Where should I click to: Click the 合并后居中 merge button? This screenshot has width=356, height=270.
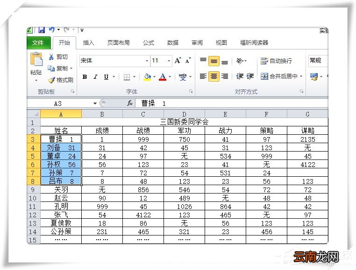(279, 76)
